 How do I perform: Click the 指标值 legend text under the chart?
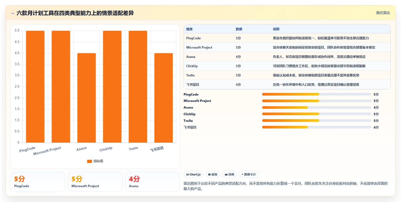[x=98, y=161]
